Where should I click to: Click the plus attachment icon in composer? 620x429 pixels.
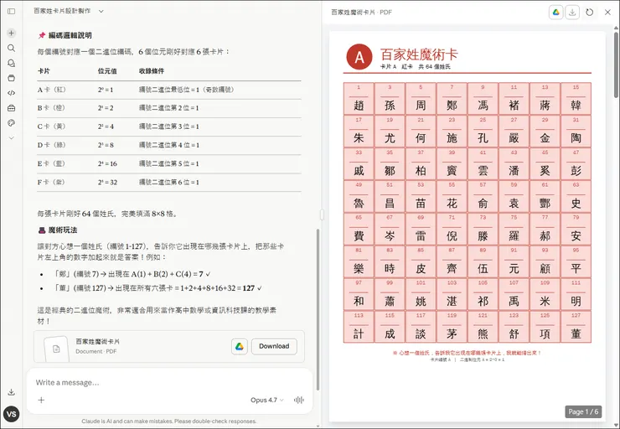tap(41, 400)
